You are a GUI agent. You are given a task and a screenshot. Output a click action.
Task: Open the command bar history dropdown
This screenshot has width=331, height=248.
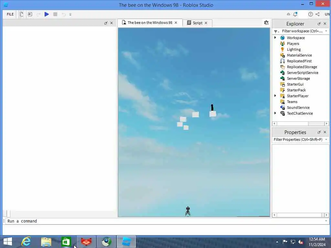click(x=326, y=221)
